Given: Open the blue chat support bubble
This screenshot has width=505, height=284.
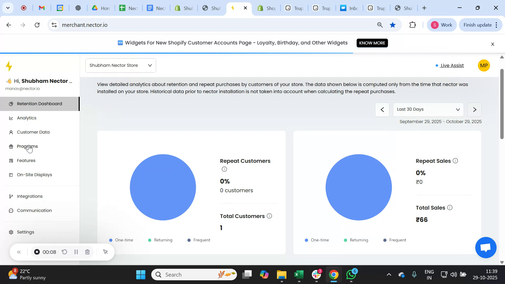Looking at the screenshot, I should pyautogui.click(x=486, y=247).
